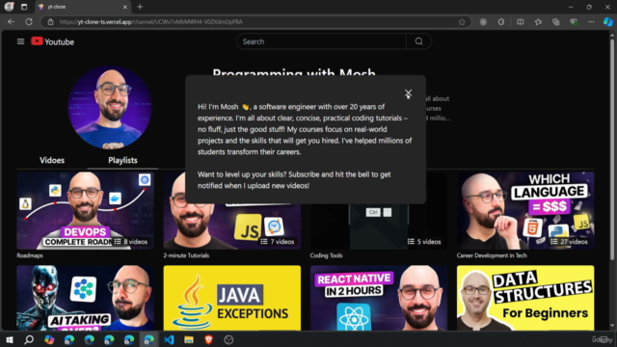Image resolution: width=617 pixels, height=347 pixels.
Task: Open the browser split screen icon
Action: click(521, 22)
